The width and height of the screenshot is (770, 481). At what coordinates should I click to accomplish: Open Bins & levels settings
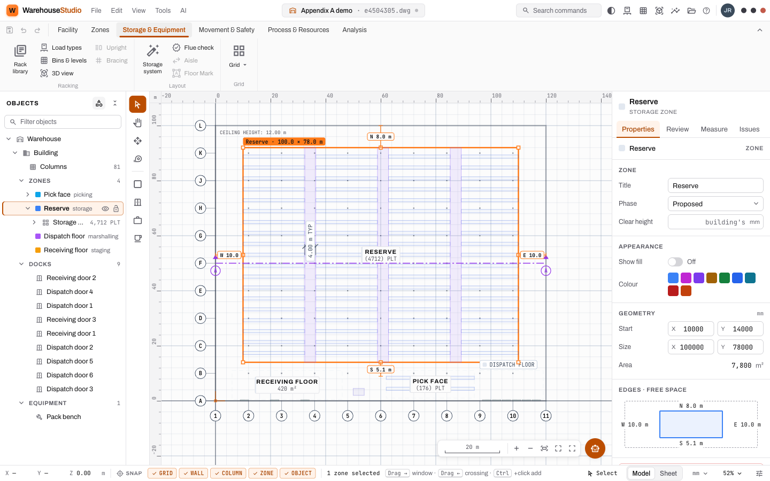pos(64,60)
